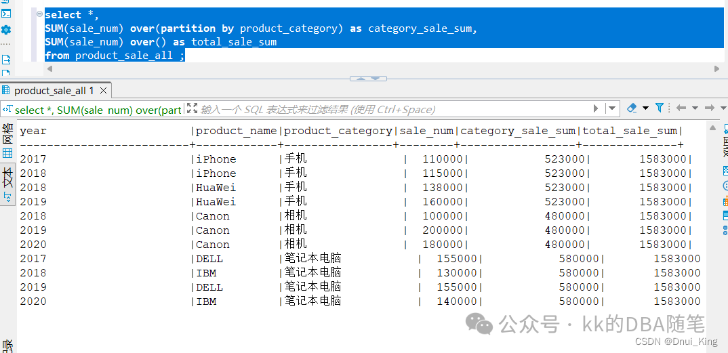Open the filter history dropdown
Viewport: 728px width, 353px height.
(x=612, y=108)
